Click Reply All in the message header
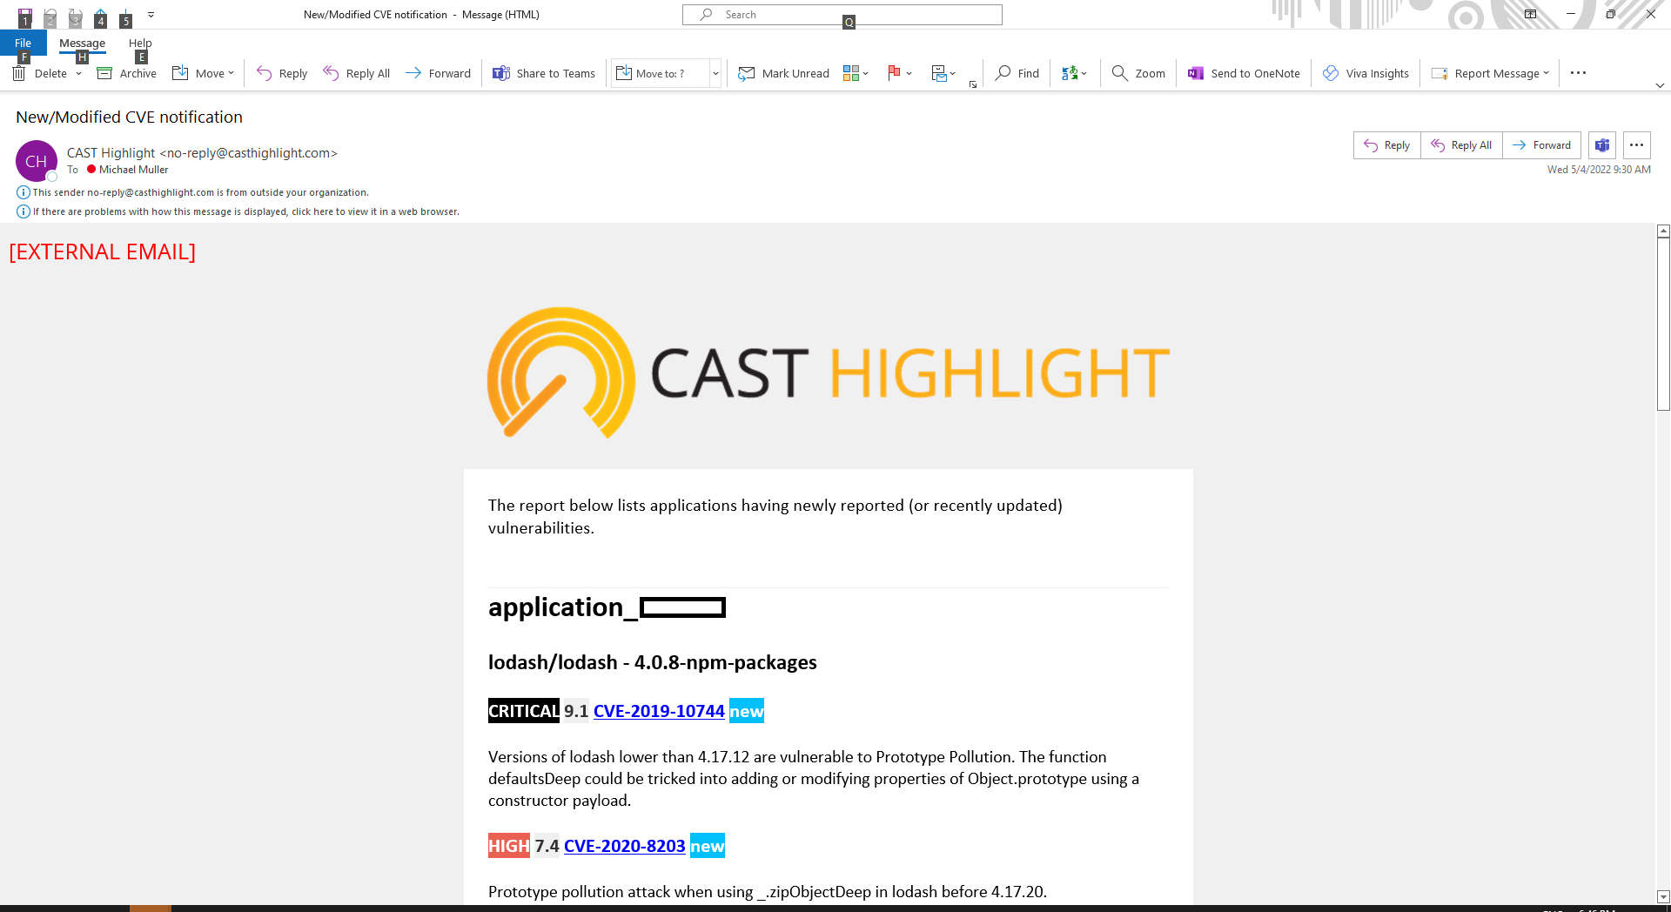The height and width of the screenshot is (912, 1671). click(1462, 145)
